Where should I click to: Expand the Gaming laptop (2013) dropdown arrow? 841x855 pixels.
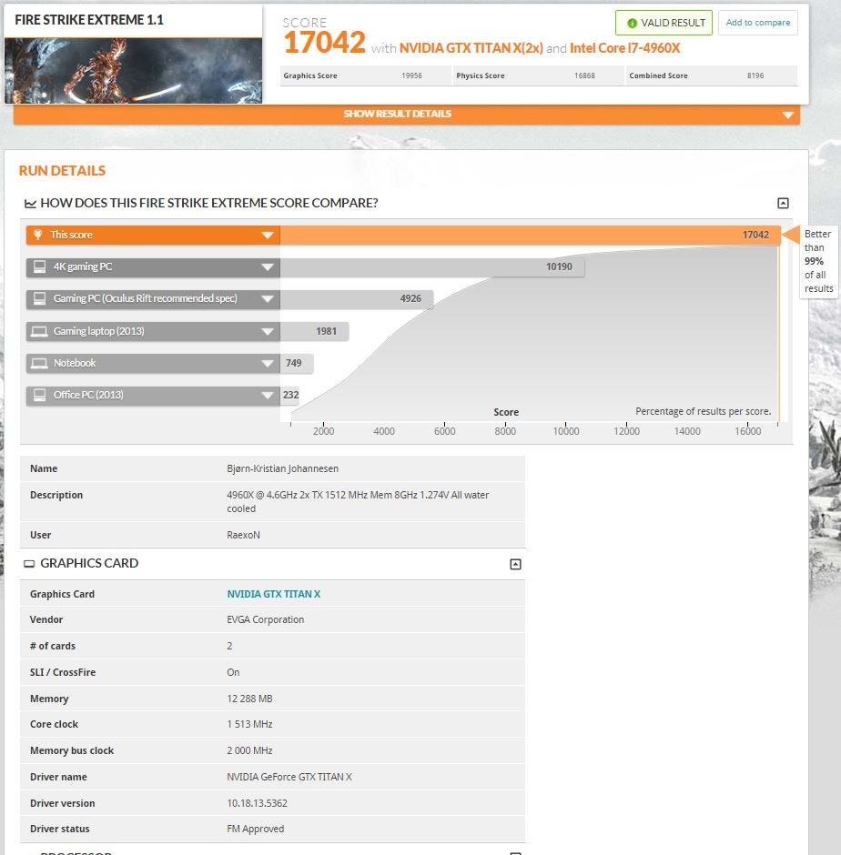267,331
